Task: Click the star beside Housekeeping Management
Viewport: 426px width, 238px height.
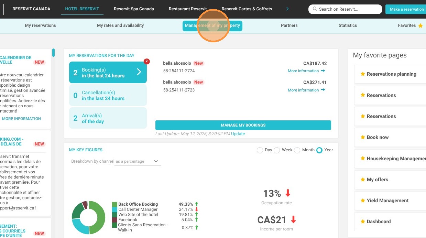Action: (x=362, y=159)
